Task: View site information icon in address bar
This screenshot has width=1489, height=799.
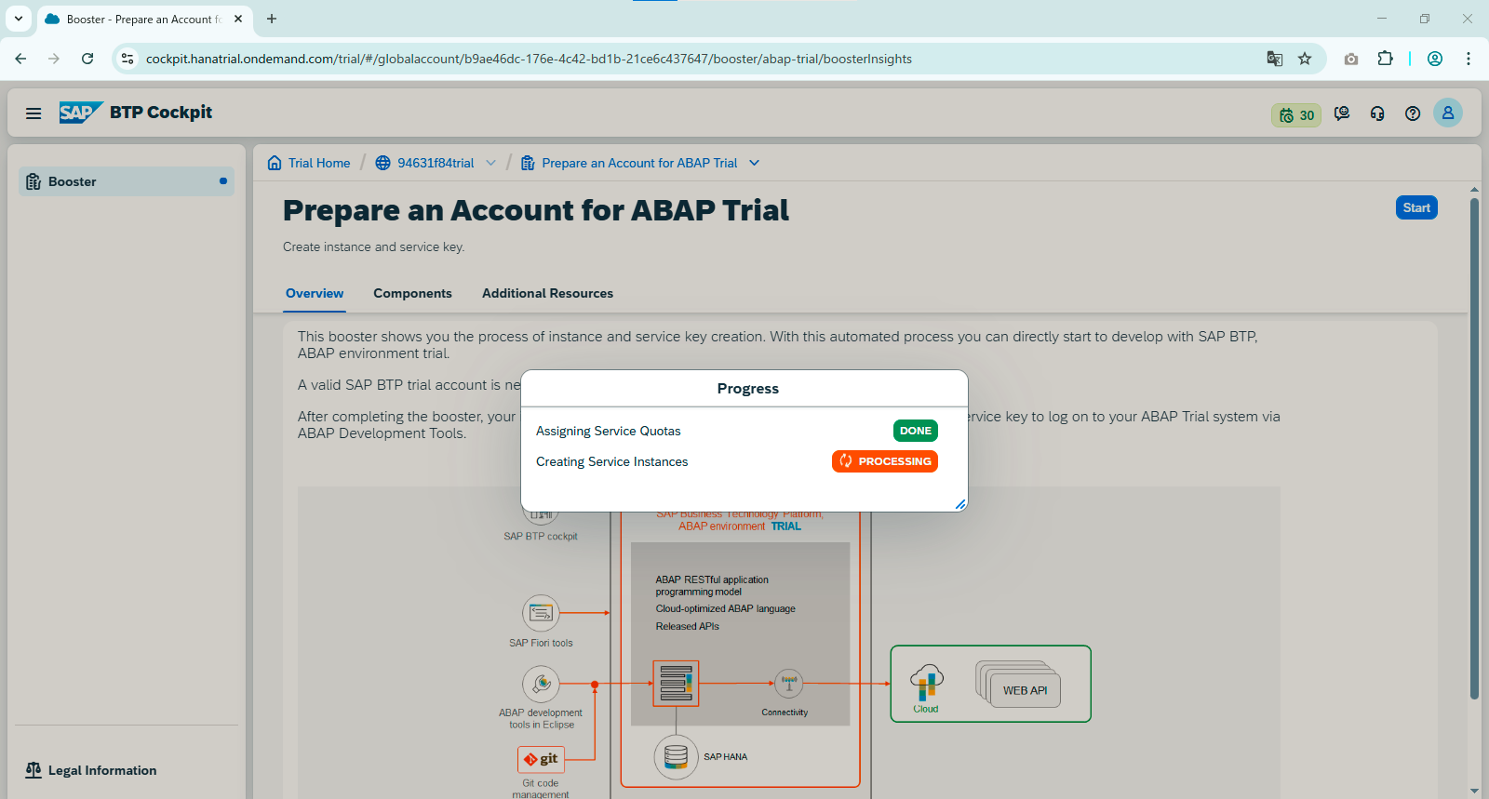Action: [127, 59]
